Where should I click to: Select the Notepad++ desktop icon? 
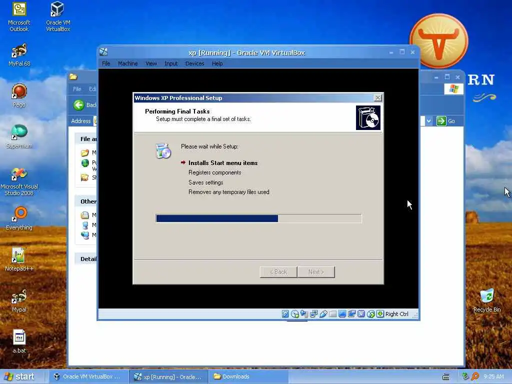[x=19, y=259]
